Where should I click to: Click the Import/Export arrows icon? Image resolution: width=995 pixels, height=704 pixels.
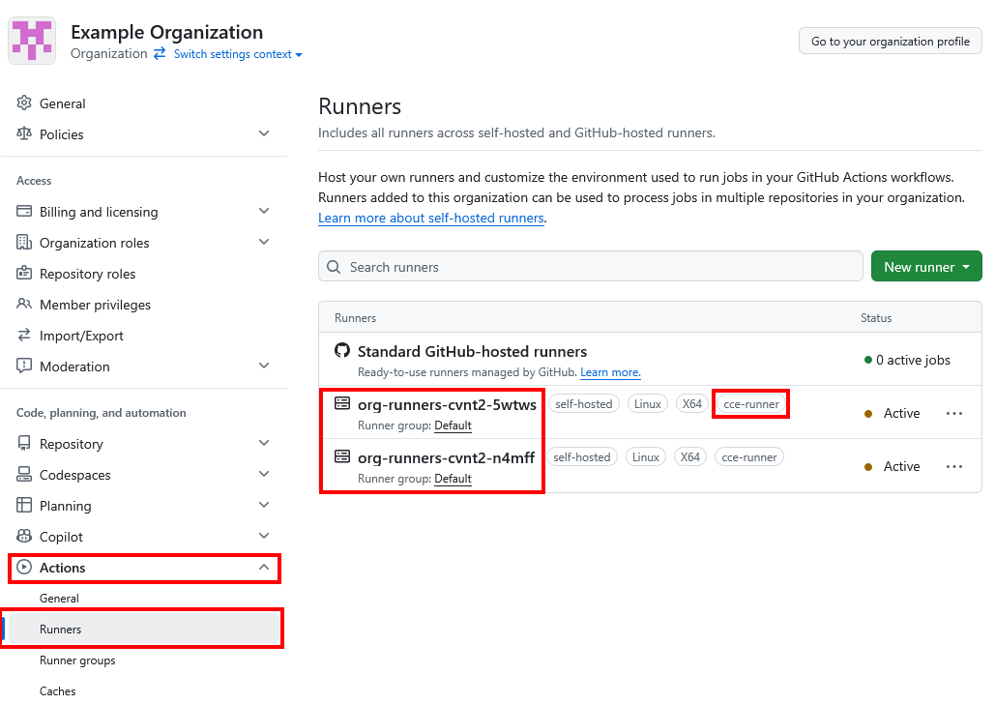(x=24, y=336)
